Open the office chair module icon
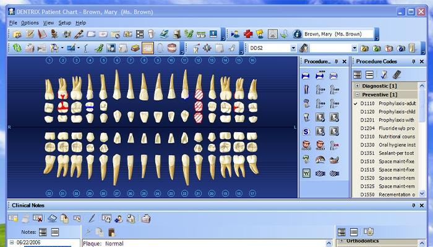Viewport: 433px width, 247px height. click(54, 34)
